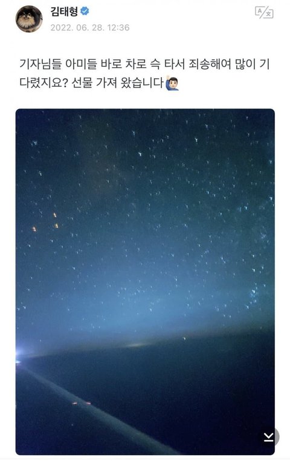
Task: Tap the first line starting with 기자님들
Action: 144,64
